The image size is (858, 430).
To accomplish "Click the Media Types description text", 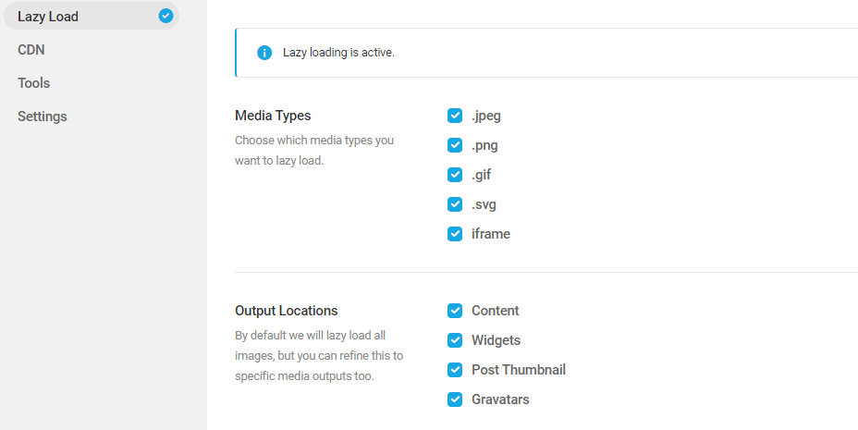I will [x=314, y=151].
